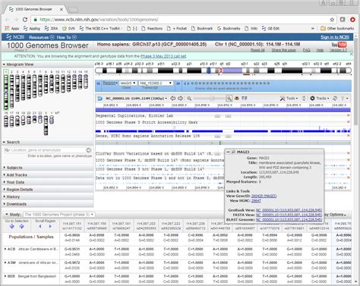The image size is (360, 286).
Task: Bookmark this page with the star icon
Action: (332, 20)
